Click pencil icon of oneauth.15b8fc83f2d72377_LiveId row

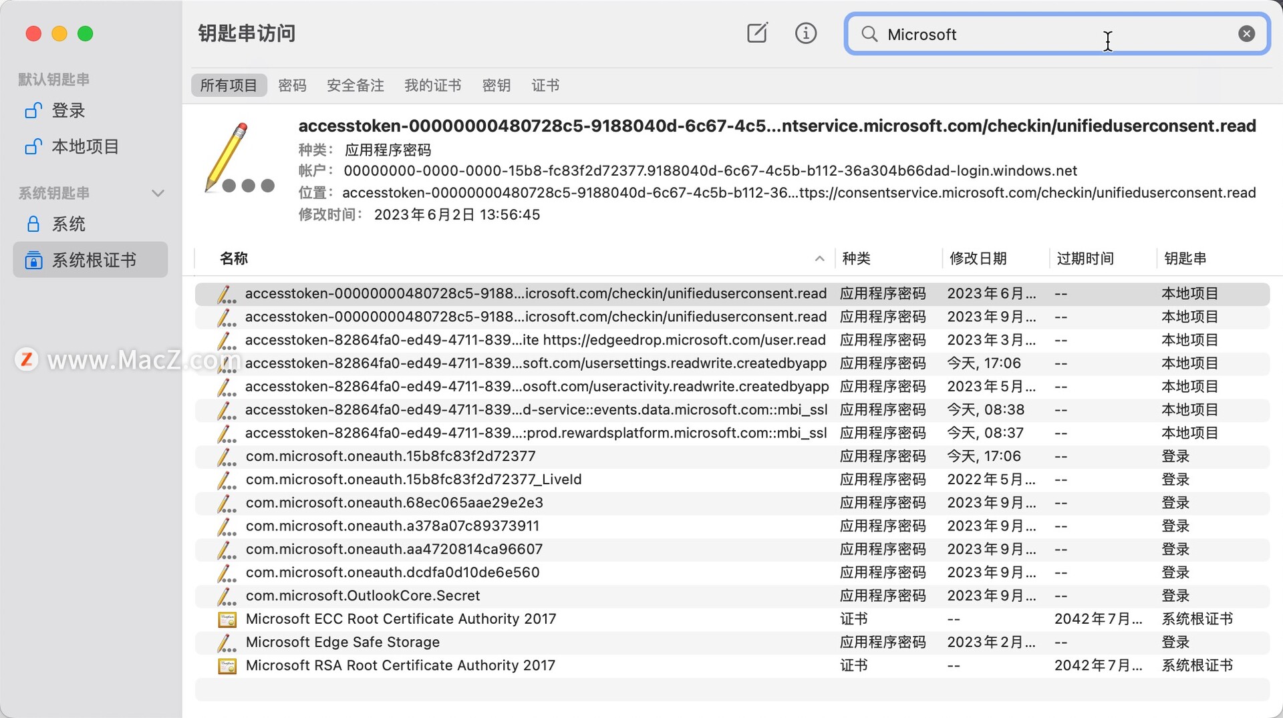pos(227,480)
